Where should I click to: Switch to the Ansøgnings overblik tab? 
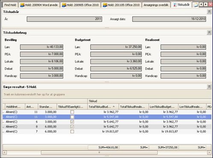point(156,5)
